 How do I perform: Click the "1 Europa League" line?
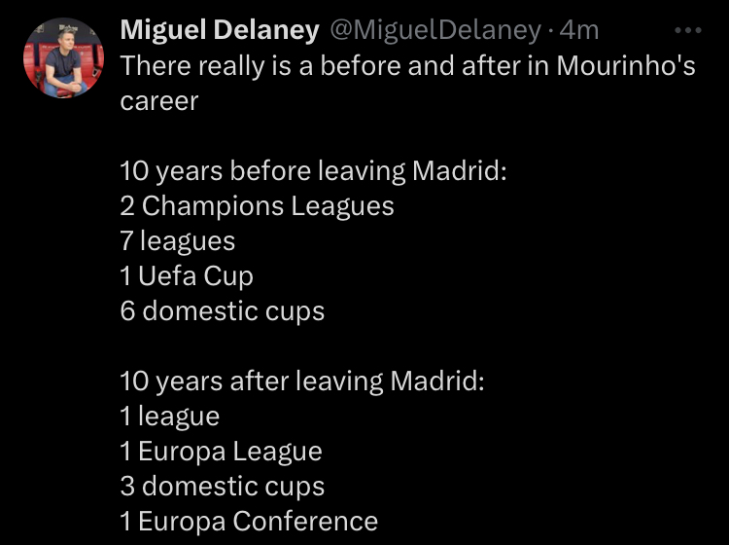[221, 451]
